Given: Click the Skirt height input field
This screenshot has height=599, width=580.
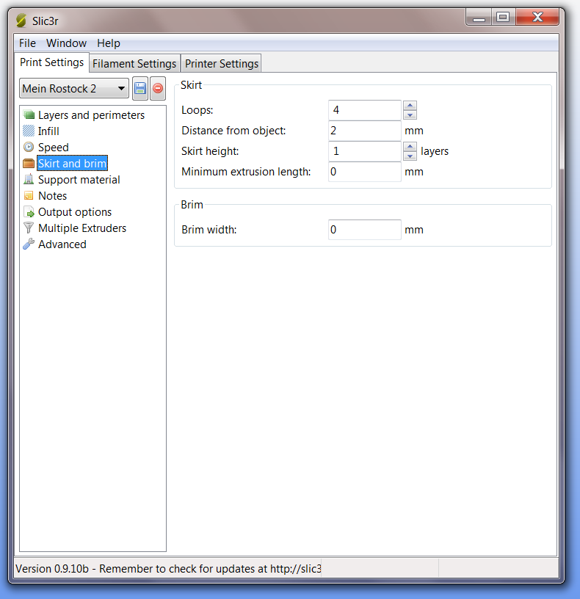Looking at the screenshot, I should coord(364,151).
